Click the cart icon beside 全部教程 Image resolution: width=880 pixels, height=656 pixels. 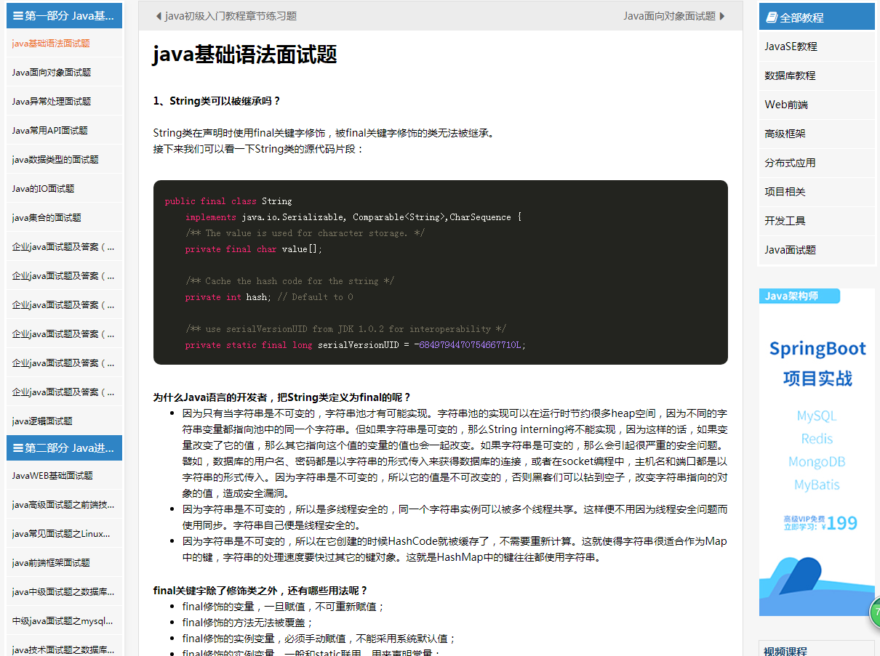pos(771,17)
